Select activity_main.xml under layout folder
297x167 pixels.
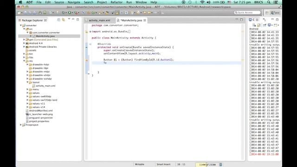45,86
